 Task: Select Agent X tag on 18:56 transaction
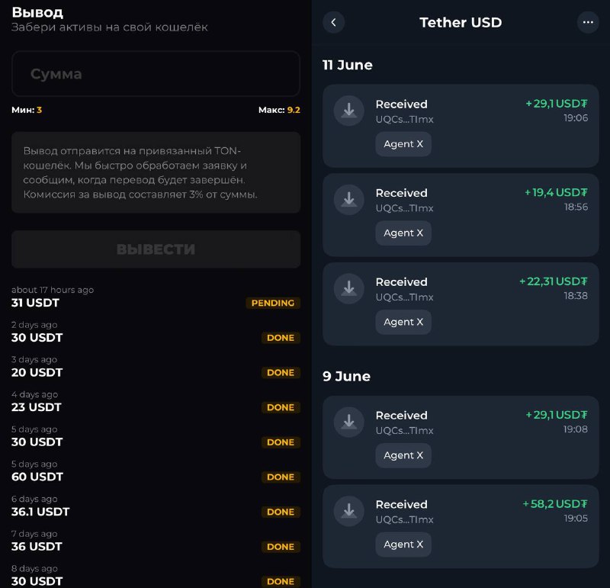403,233
